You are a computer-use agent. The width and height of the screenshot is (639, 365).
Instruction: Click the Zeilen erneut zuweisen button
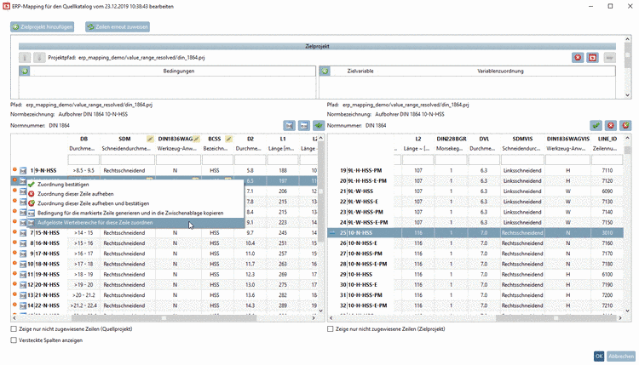(x=118, y=27)
